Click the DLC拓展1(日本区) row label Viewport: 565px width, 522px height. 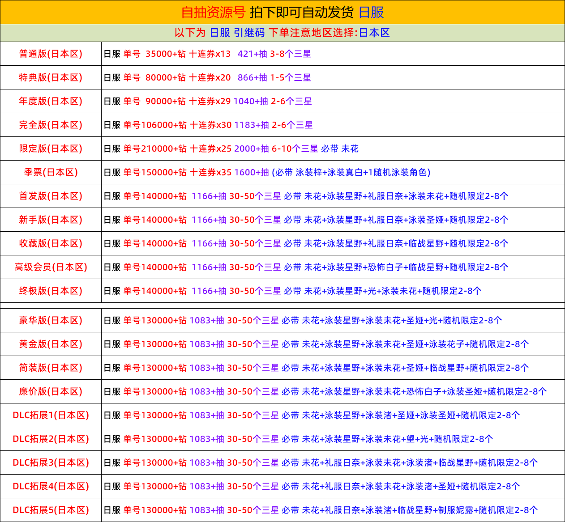pos(51,415)
